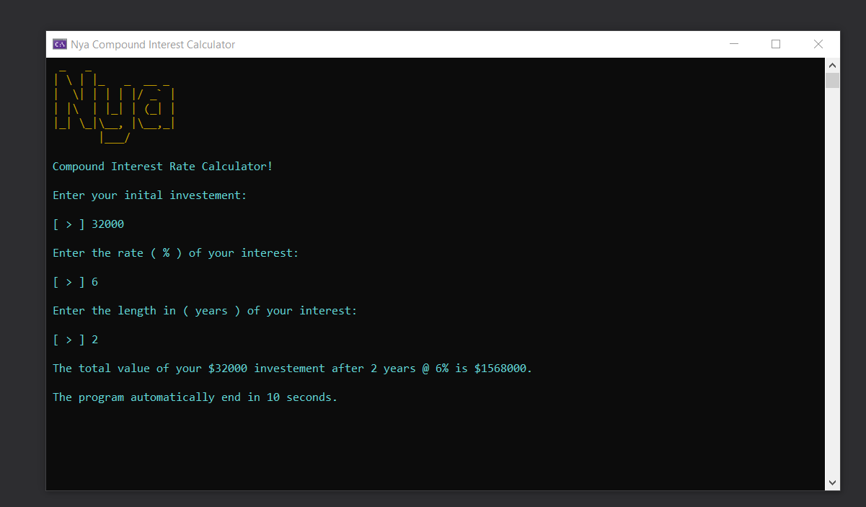
Task: Click the scrollbar up arrow
Action: click(x=832, y=65)
